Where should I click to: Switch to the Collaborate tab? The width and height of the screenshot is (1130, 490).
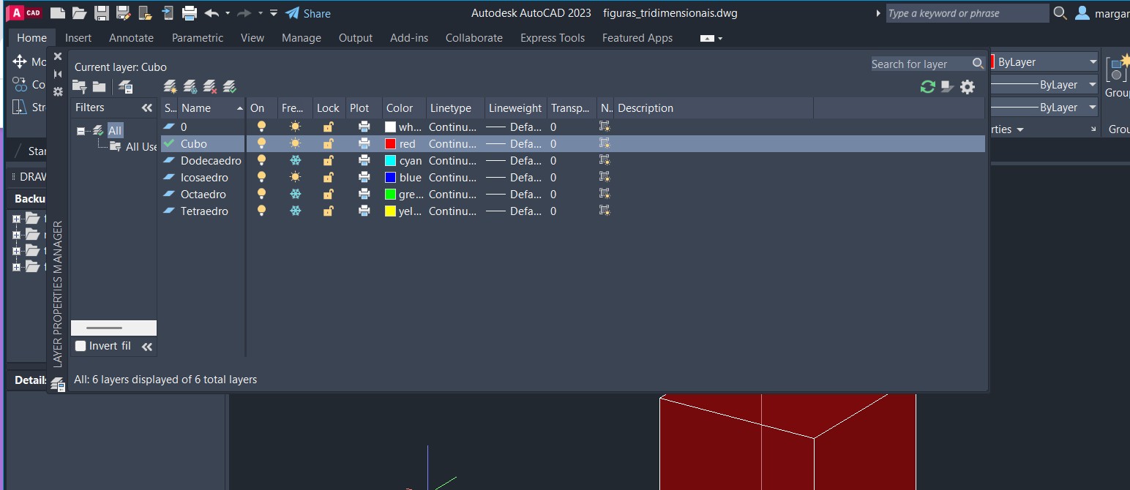coord(474,38)
